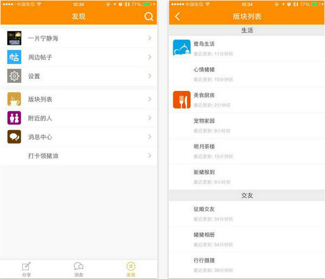Tap the coffee cup icon for 版块列表
Screen dimensions: 325x279
(x=14, y=99)
